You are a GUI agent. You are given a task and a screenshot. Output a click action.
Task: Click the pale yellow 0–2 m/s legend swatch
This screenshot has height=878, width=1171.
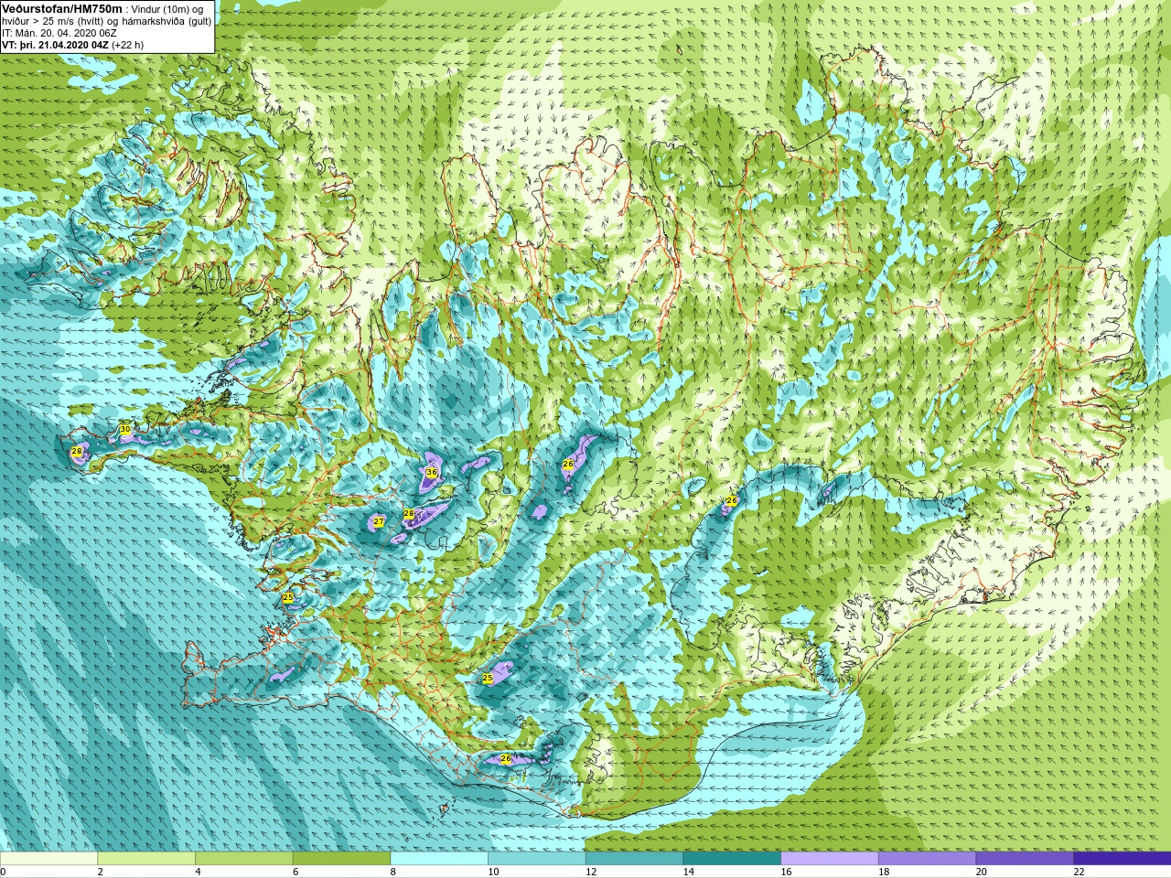(48, 859)
